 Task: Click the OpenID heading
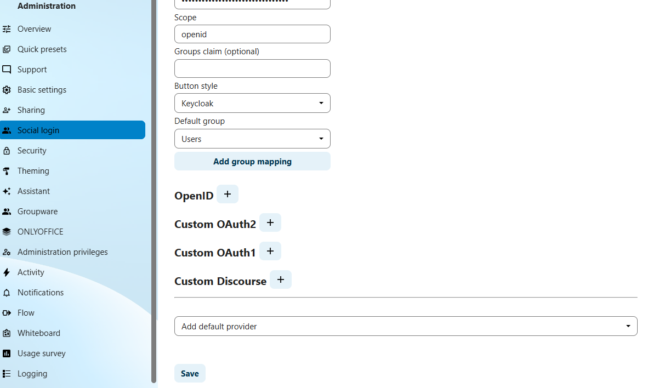point(194,196)
